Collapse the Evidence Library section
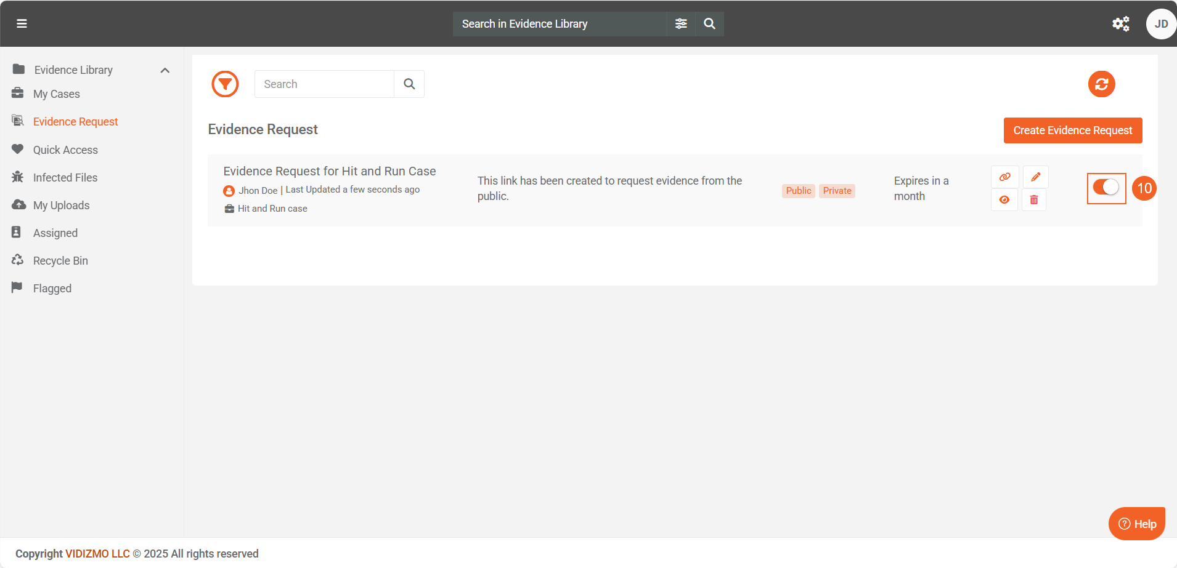 click(165, 70)
